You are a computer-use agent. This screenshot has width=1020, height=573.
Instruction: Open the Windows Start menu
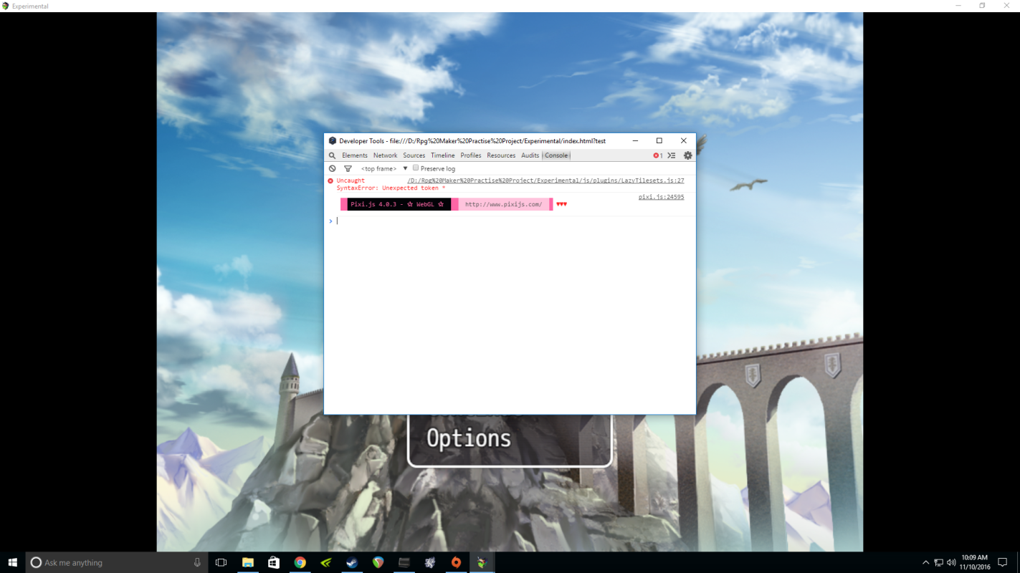click(13, 562)
